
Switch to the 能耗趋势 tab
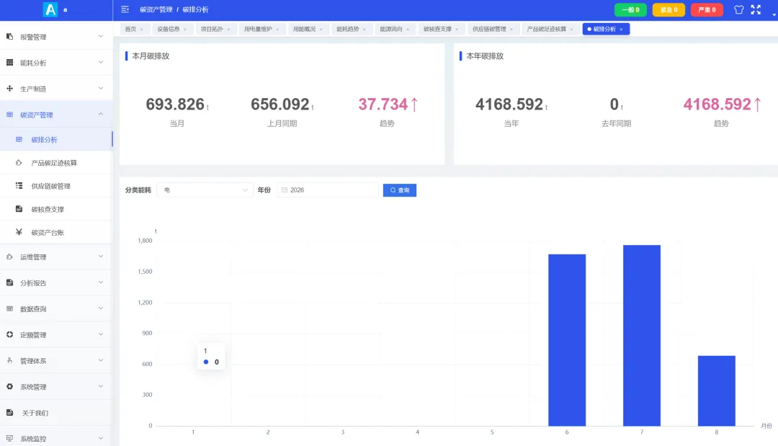(348, 30)
